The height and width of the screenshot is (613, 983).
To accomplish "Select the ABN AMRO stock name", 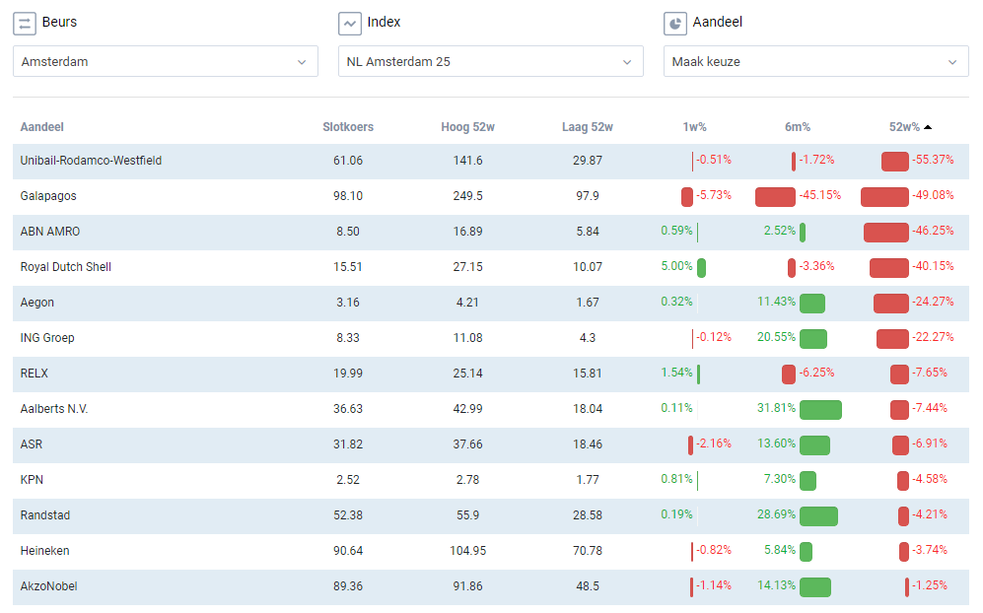I will [50, 232].
